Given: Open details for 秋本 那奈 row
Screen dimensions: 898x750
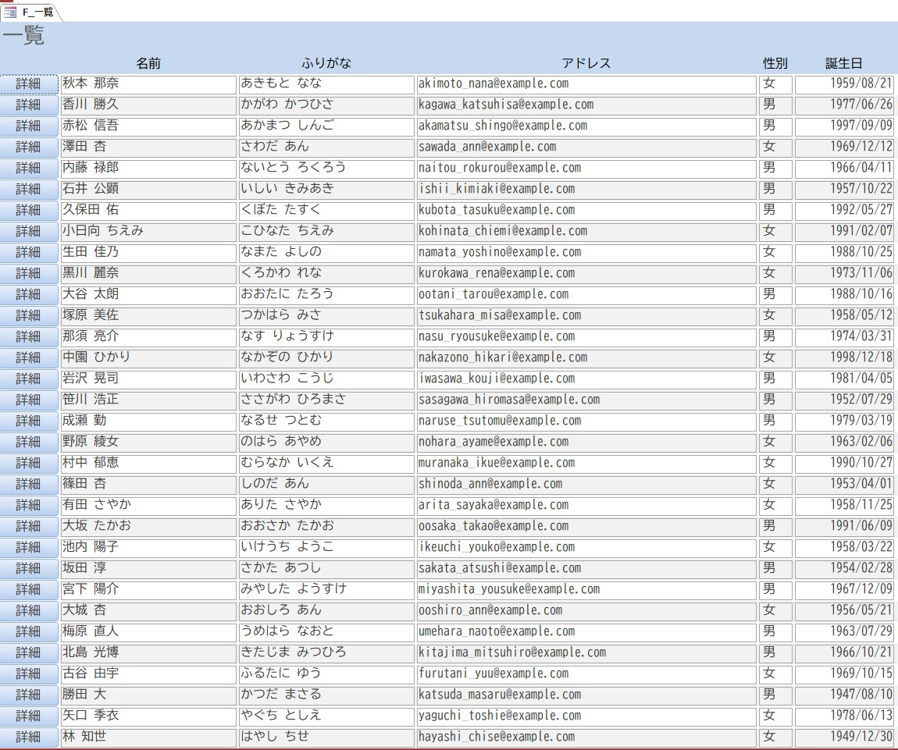Looking at the screenshot, I should pos(29,84).
